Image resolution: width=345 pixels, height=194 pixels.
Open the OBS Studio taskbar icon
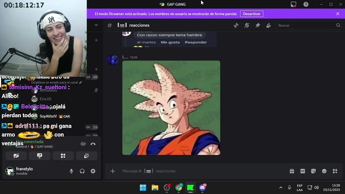tap(167, 188)
